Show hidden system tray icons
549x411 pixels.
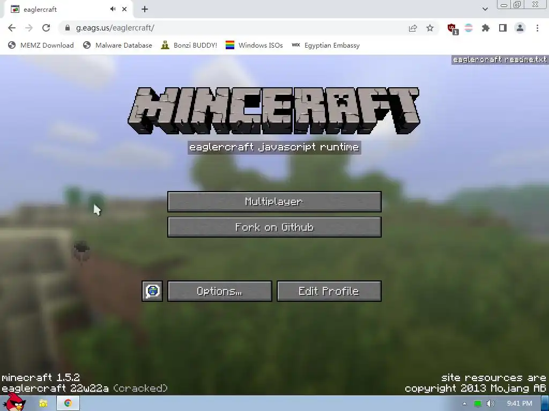point(464,404)
